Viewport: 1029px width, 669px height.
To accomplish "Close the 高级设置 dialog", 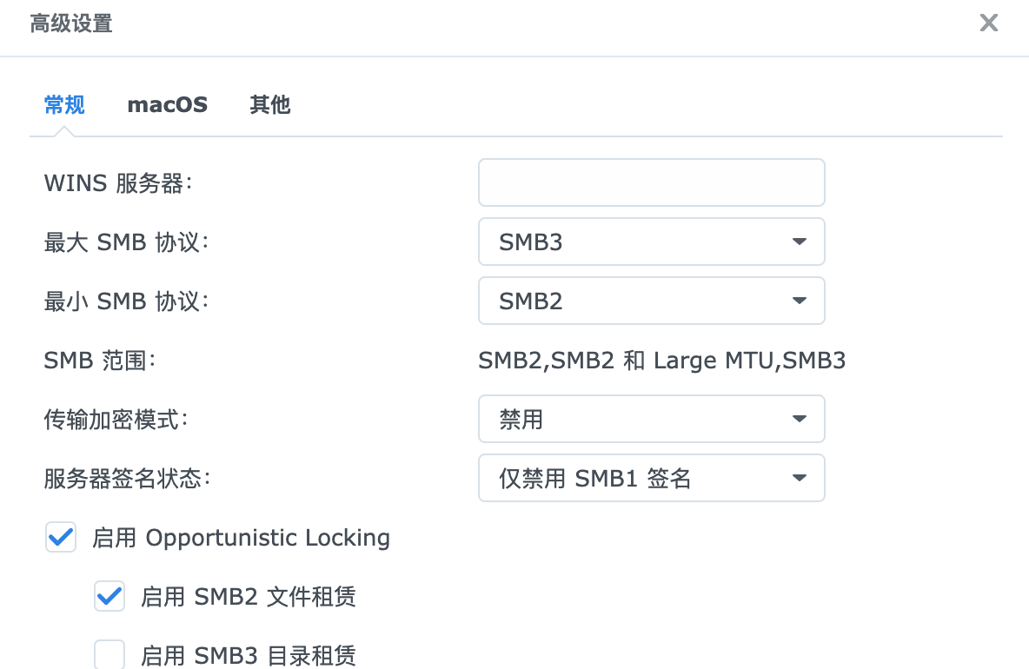I will (988, 23).
